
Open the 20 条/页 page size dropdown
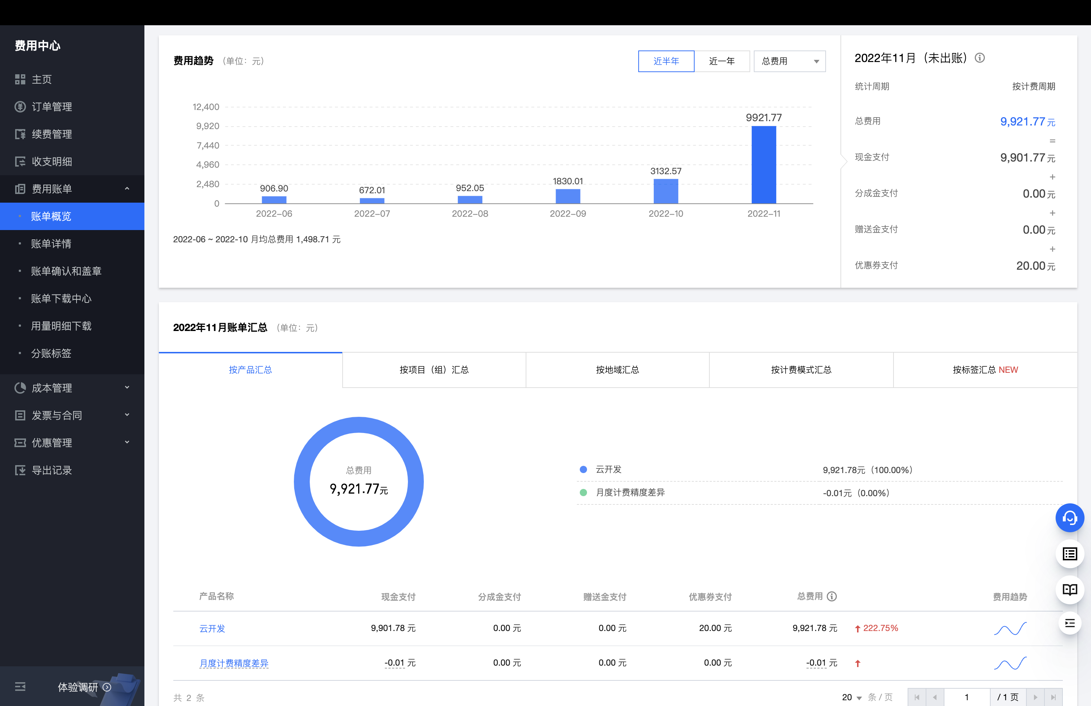coord(852,697)
